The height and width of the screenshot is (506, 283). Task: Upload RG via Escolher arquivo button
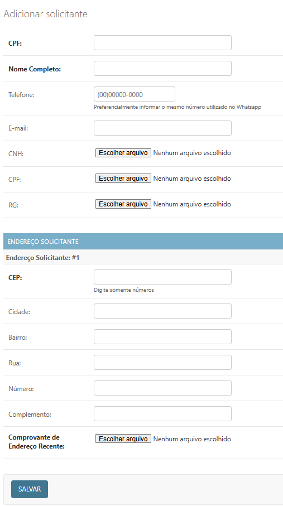[123, 204]
